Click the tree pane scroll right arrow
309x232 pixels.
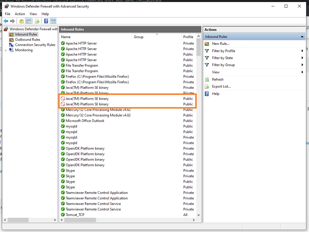click(55, 220)
